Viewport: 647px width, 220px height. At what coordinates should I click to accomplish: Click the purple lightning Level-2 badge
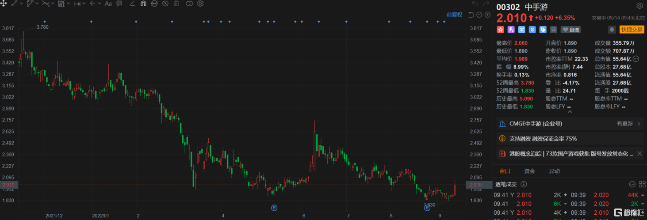tap(511, 30)
